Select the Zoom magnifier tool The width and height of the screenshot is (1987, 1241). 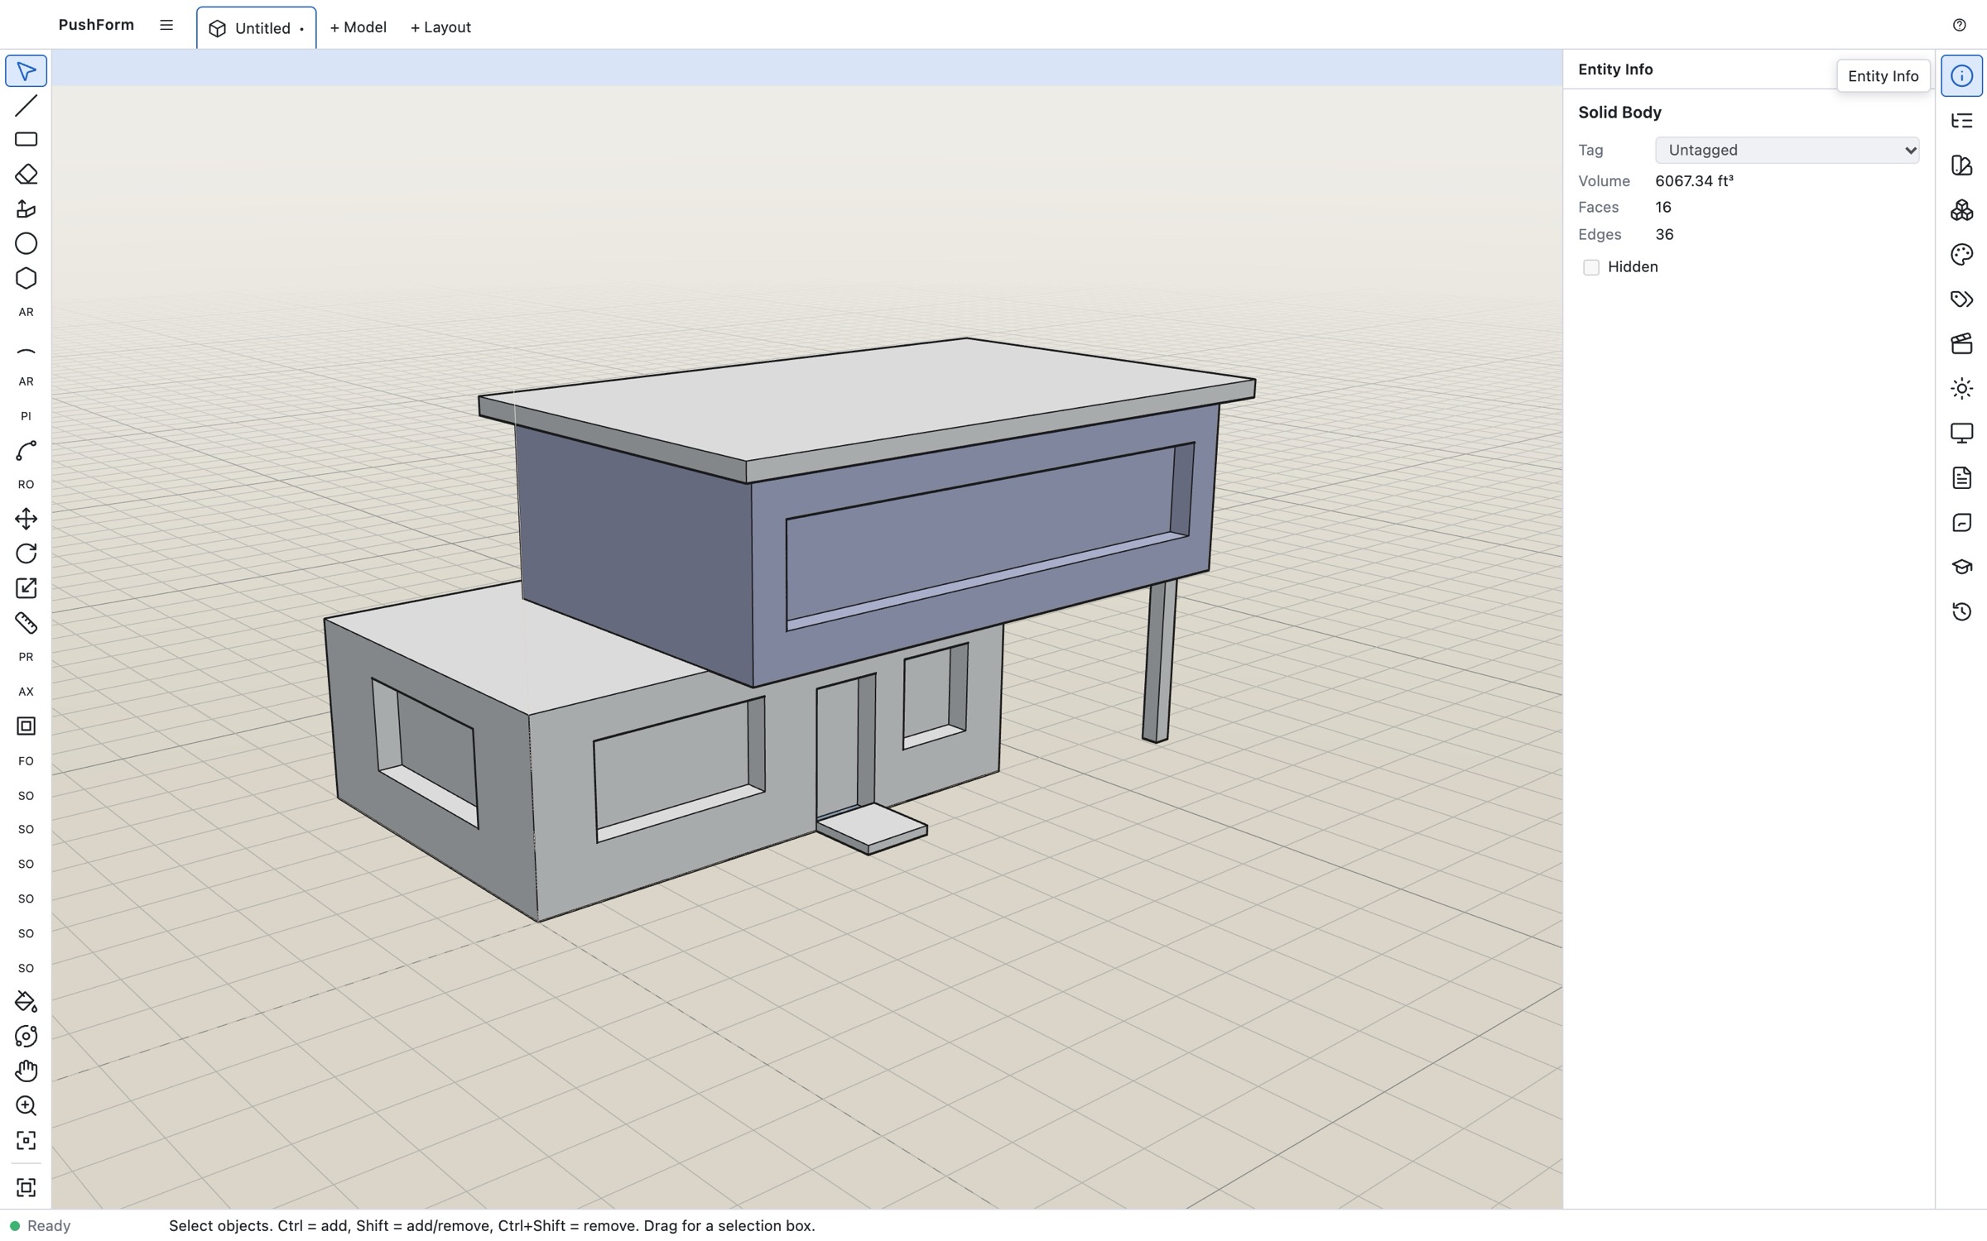pos(26,1105)
